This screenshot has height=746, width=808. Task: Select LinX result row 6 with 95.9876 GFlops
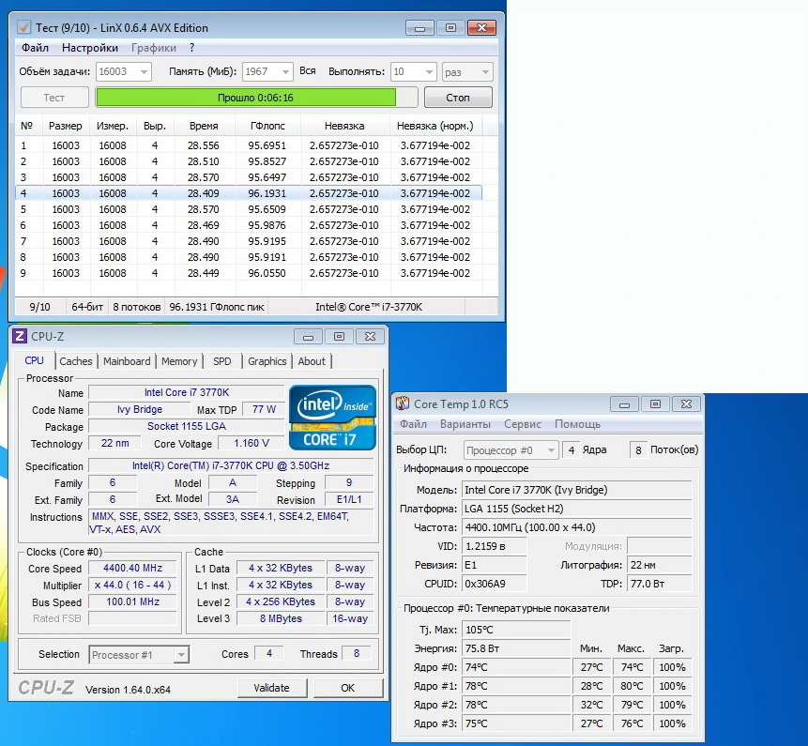[249, 225]
